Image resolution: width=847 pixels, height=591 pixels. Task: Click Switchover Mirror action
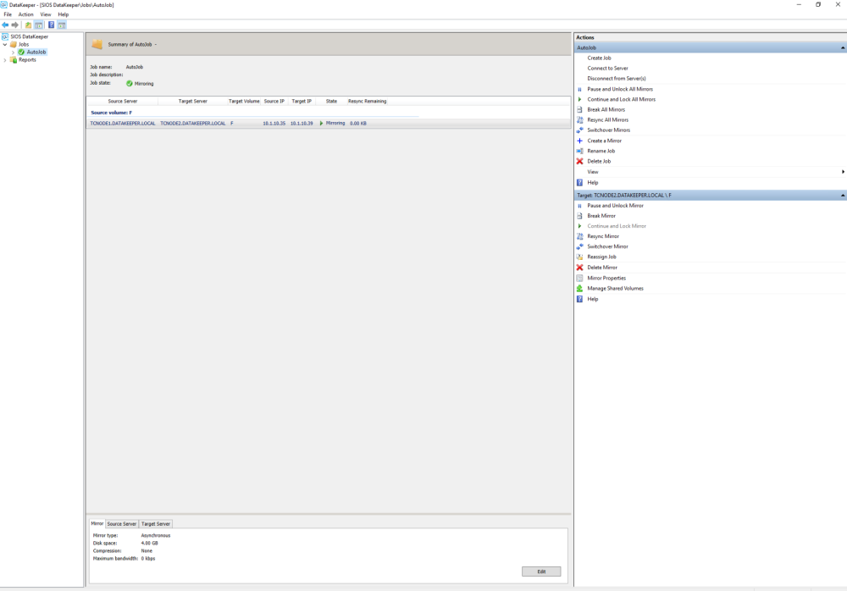607,247
